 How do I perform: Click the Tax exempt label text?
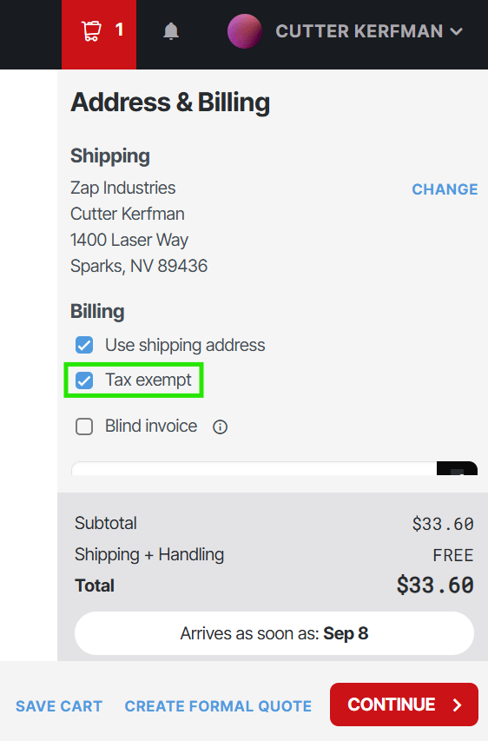[148, 380]
